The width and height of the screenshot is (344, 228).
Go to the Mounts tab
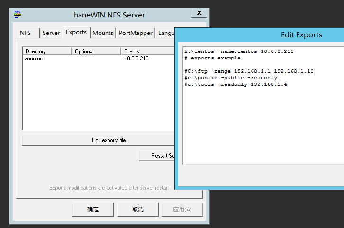click(x=103, y=33)
